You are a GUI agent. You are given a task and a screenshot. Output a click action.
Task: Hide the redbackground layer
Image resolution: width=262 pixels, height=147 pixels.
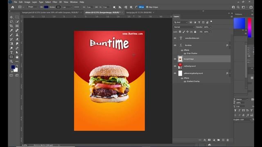click(175, 66)
